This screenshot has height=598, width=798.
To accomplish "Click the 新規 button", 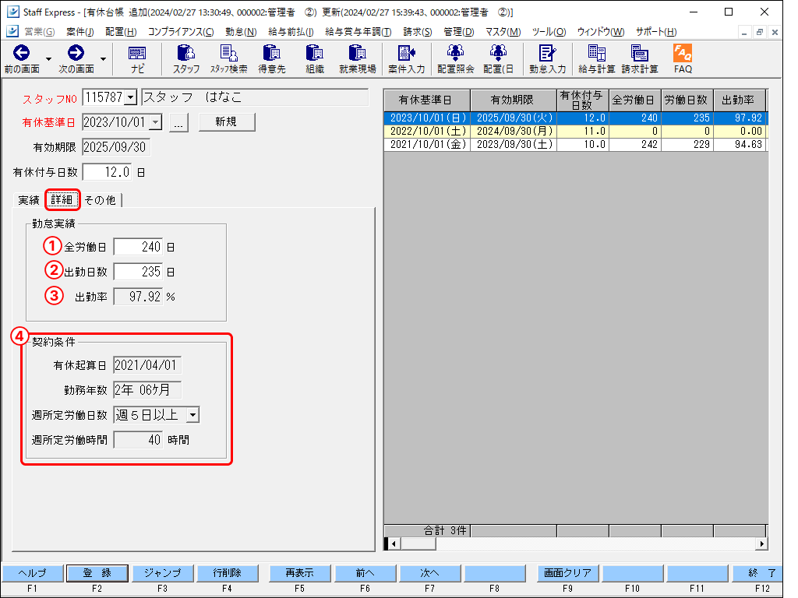I will (x=227, y=122).
